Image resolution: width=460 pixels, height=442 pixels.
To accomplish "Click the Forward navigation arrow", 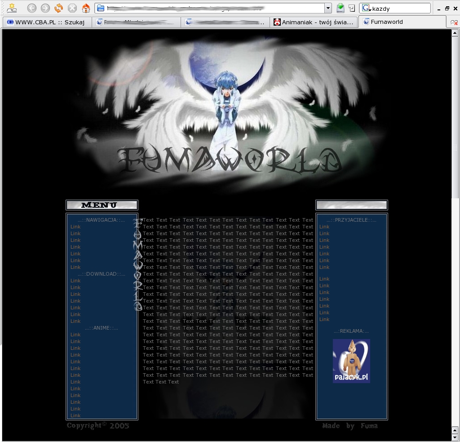I will tap(45, 8).
